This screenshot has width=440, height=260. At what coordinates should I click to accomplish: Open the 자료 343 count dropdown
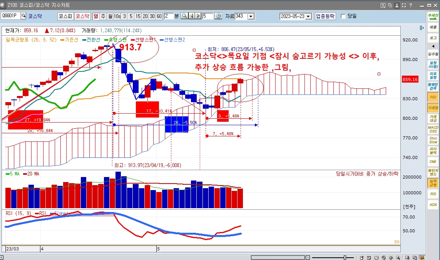[x=251, y=16]
